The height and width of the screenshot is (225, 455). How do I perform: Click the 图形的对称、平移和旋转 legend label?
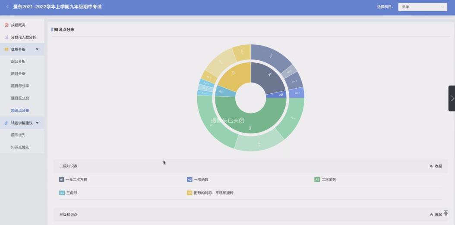(x=214, y=193)
